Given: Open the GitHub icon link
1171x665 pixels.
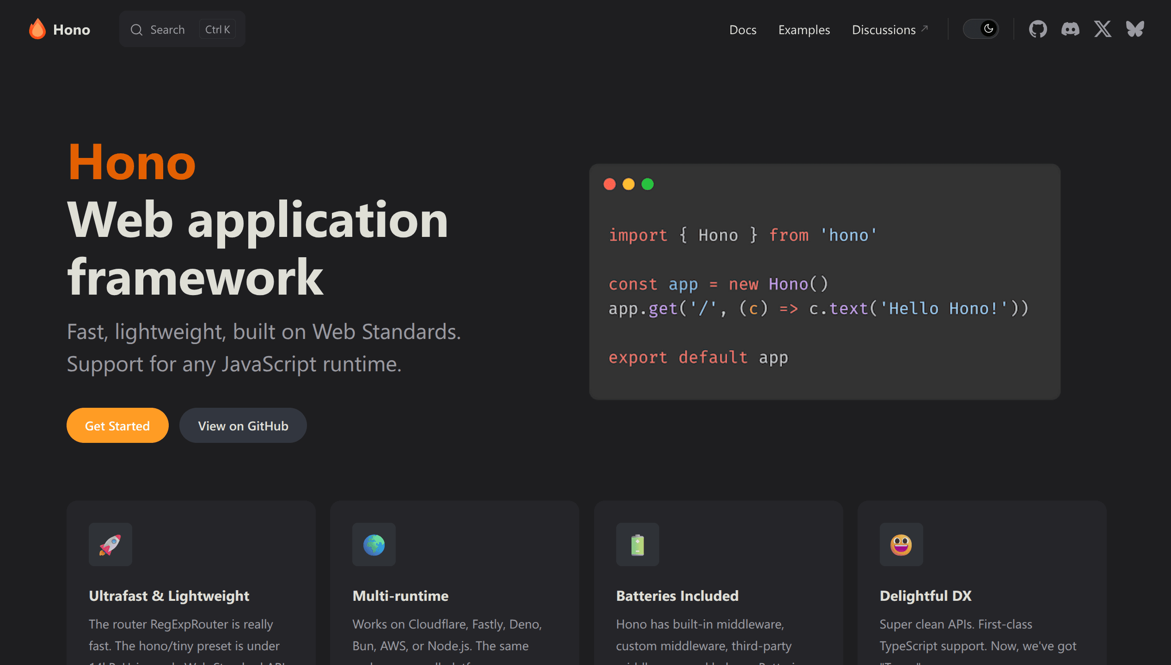Looking at the screenshot, I should (x=1038, y=29).
